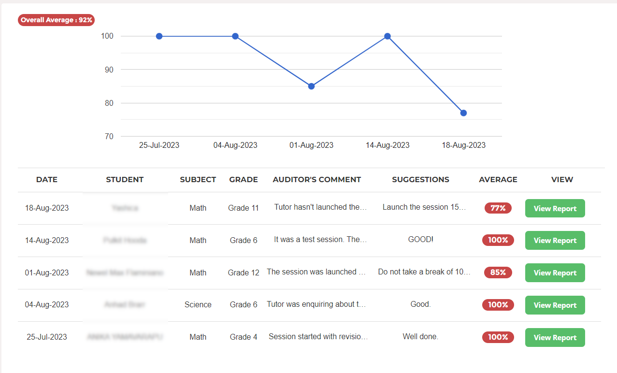
Task: Open View Report for 14-Aug-2023 session
Action: [x=555, y=240]
